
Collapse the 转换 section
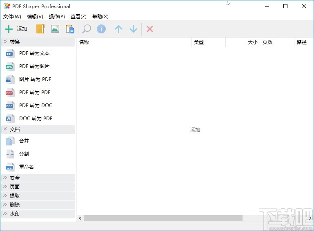click(38, 42)
